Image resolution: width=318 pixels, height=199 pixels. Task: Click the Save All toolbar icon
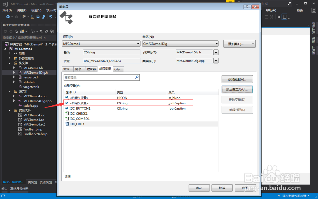click(43, 17)
